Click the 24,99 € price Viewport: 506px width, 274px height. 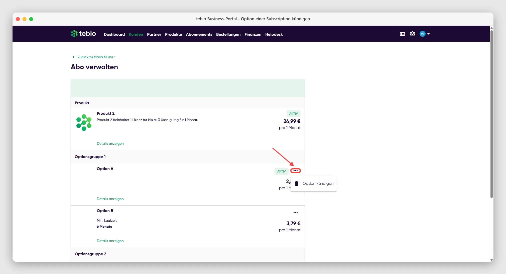coord(292,121)
